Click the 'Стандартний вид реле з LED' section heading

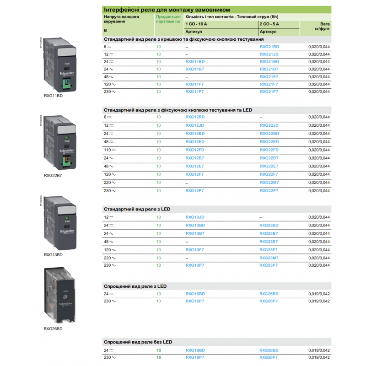[137, 209]
